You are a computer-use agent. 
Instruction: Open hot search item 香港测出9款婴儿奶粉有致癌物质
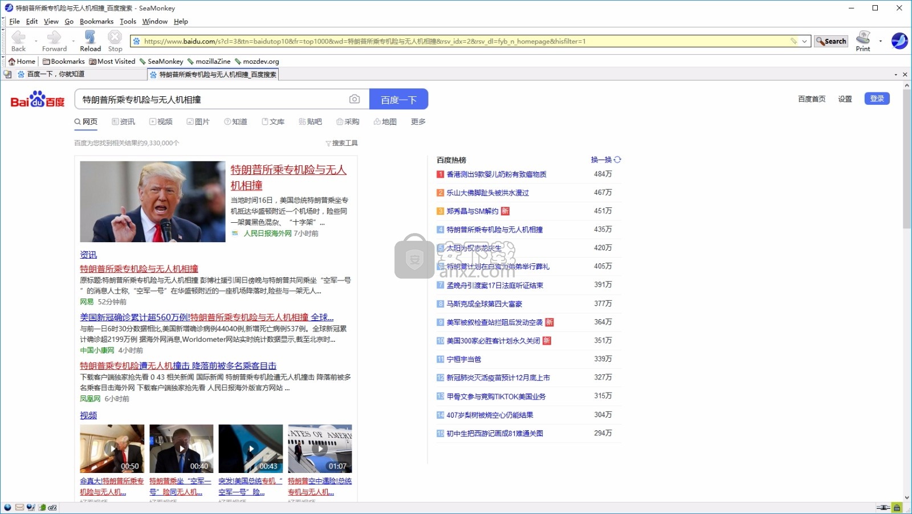[496, 174]
